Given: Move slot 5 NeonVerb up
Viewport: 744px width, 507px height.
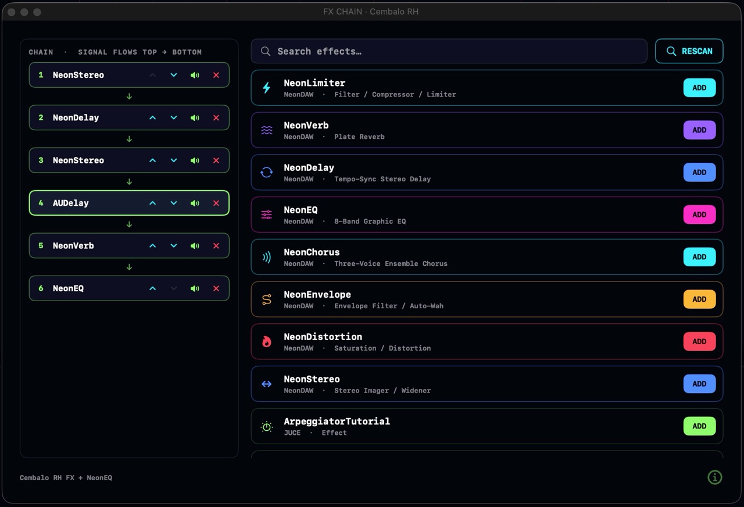Looking at the screenshot, I should 152,245.
